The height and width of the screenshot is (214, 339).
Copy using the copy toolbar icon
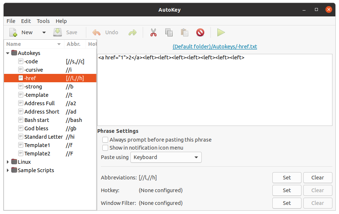(x=169, y=32)
